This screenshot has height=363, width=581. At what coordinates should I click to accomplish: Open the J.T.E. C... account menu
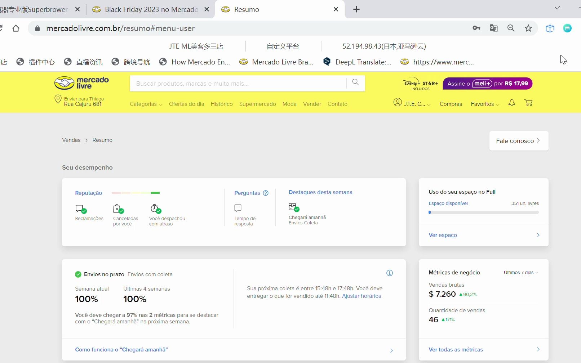[412, 103]
